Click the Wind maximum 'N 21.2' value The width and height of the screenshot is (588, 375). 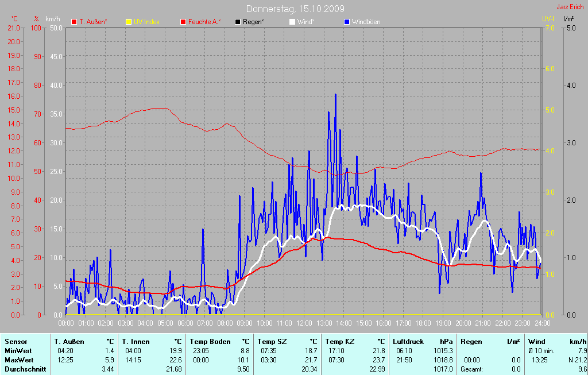point(578,360)
